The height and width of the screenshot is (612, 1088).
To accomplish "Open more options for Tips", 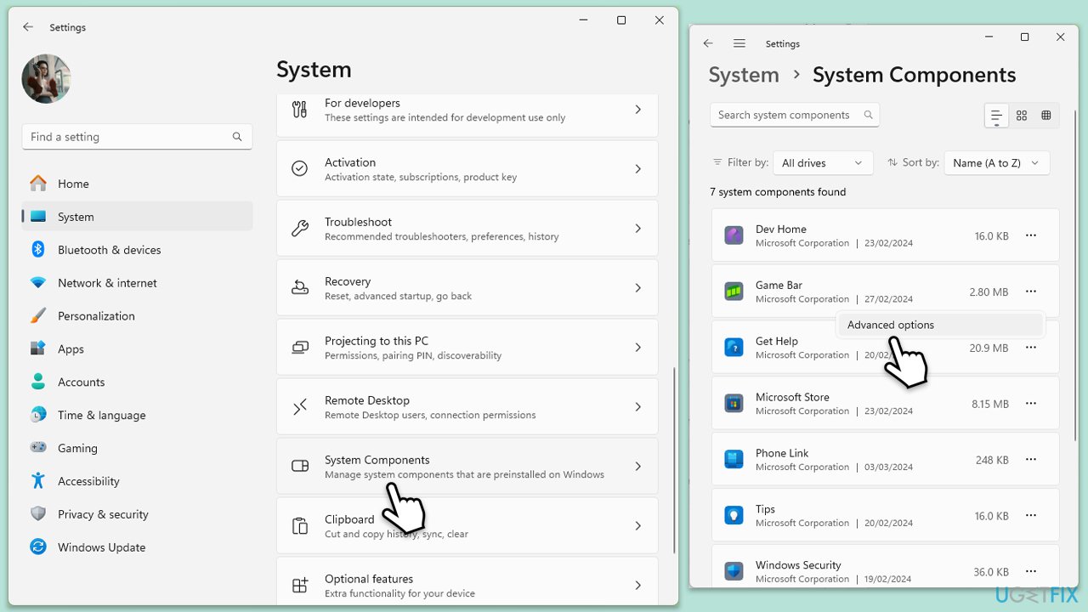I will (x=1031, y=516).
